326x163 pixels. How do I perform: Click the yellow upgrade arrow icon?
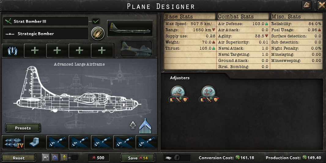click(64, 157)
